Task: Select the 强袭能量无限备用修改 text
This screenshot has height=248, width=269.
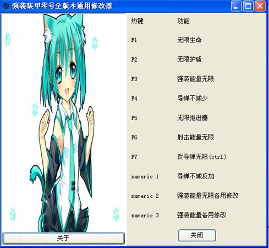Action: 208,196
